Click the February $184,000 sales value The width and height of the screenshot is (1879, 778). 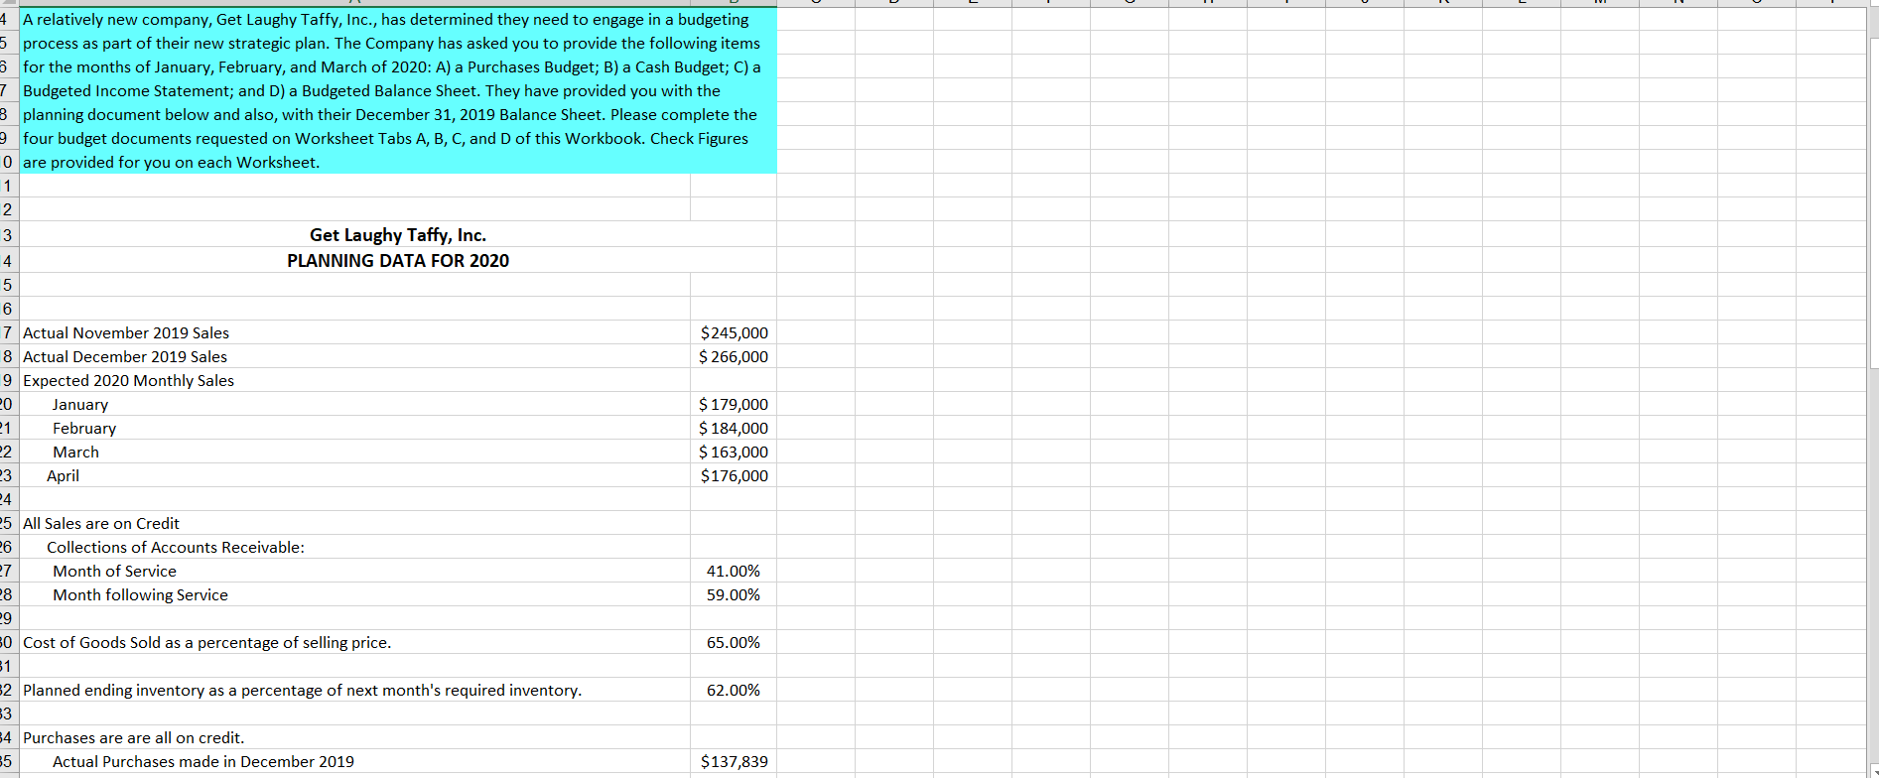(734, 428)
